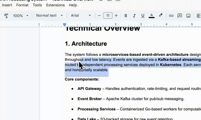The width and height of the screenshot is (201, 120).
Task: Click the font size field showing 11
Action: (108, 15)
